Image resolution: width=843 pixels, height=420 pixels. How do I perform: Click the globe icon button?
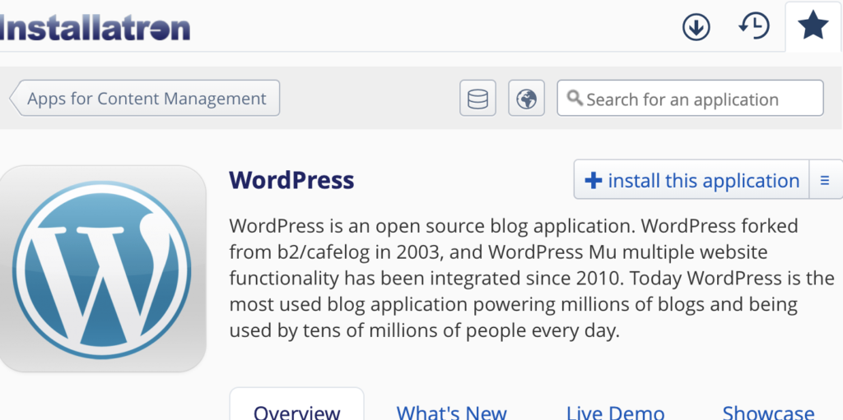point(526,99)
